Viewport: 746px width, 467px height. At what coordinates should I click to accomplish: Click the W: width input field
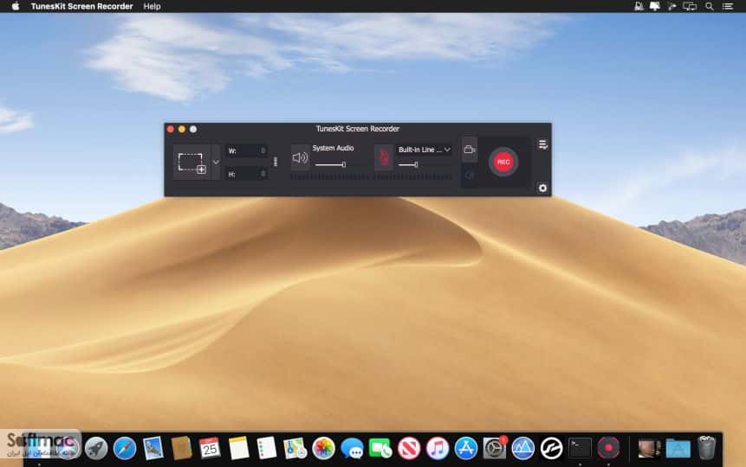coord(246,151)
